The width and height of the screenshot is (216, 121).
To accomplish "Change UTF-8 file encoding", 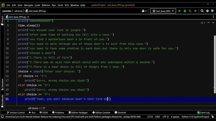I will [165, 117].
